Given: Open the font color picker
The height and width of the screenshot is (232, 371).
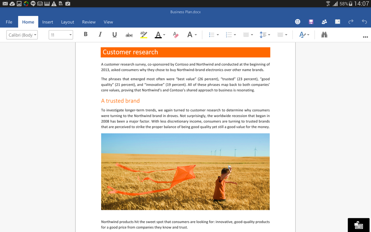Looking at the screenshot, I should (158, 35).
